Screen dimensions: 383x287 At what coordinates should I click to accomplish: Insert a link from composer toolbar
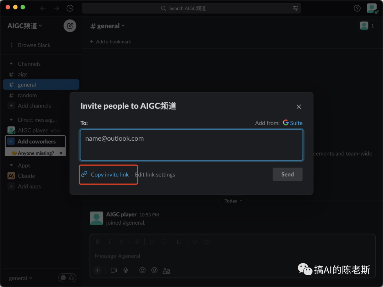tap(137, 242)
